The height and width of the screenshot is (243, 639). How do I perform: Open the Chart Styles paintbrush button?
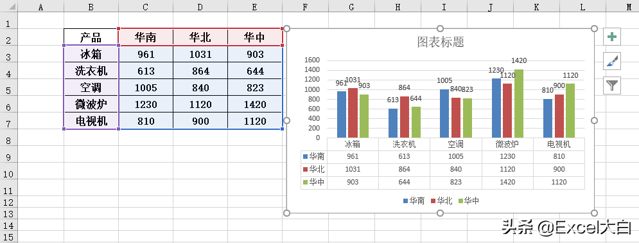611,61
